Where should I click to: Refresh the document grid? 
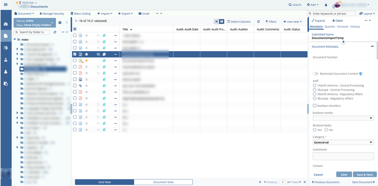click(x=258, y=22)
